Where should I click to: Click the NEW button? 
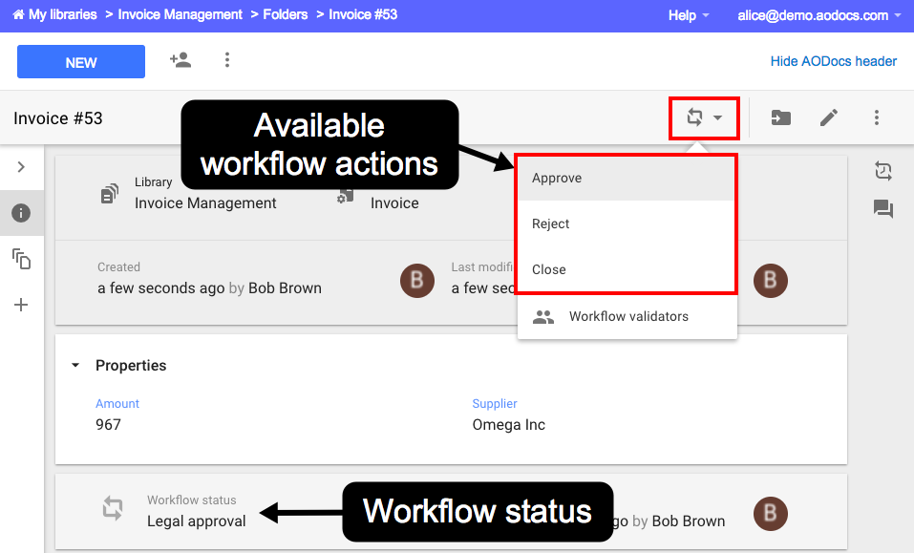81,62
